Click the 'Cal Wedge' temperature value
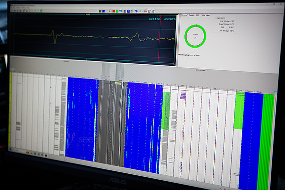The image size is (285, 190). (x=232, y=21)
